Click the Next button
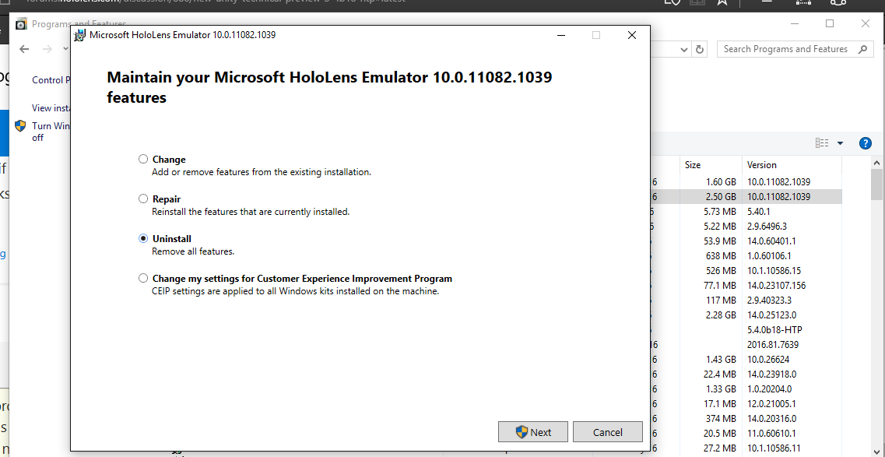This screenshot has height=457, width=885. 533,432
